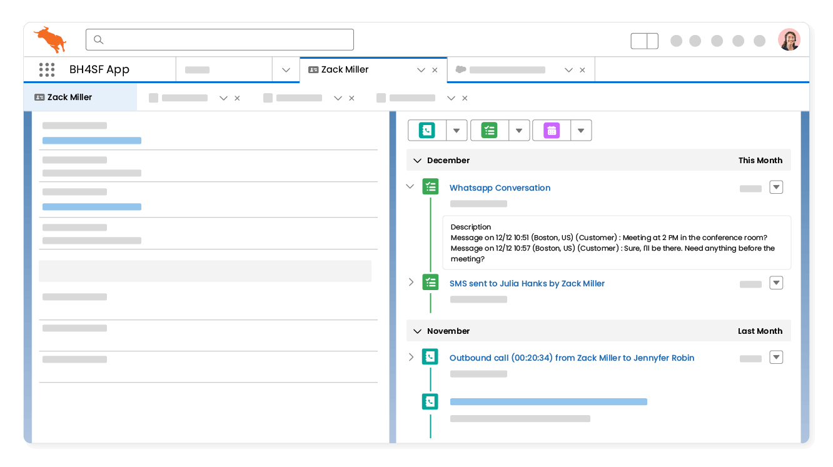
Task: Click the Whatsapp Conversation timeline icon
Action: coord(430,186)
